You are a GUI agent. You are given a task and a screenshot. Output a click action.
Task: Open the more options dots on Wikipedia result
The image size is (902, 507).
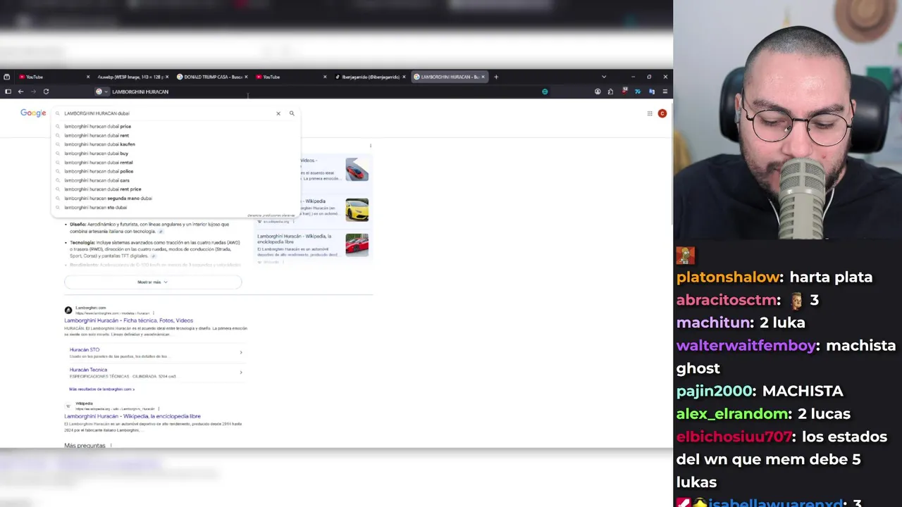[159, 408]
